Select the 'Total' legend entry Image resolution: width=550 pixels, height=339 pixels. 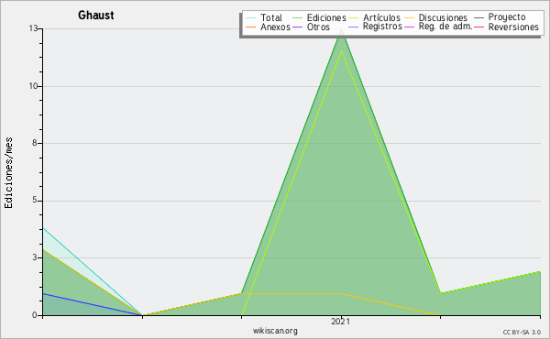pos(270,17)
